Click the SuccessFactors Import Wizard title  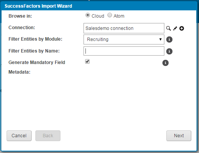tap(38, 6)
